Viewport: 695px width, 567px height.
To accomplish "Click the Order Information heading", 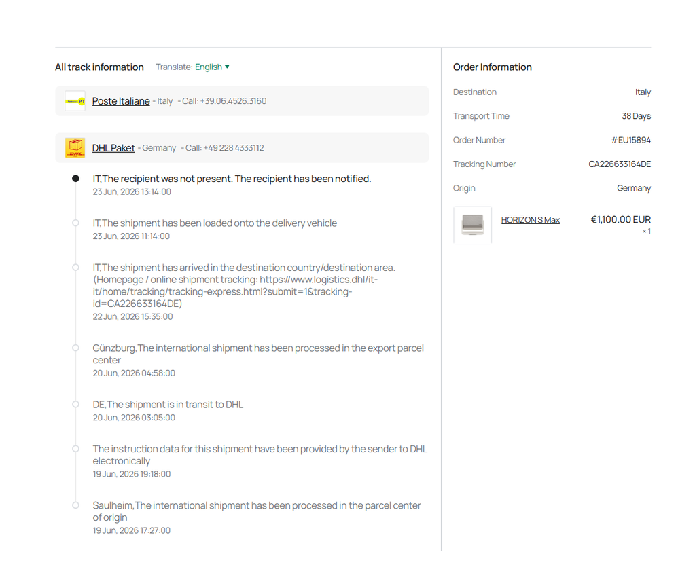I will pos(492,67).
